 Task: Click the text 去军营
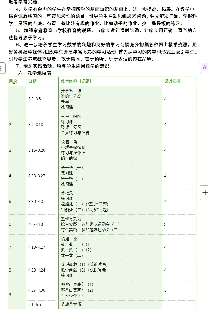(x=67, y=102)
